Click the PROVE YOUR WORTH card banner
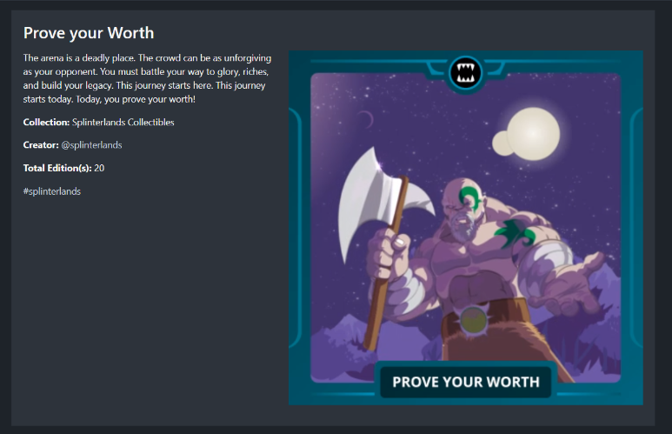 pyautogui.click(x=466, y=382)
